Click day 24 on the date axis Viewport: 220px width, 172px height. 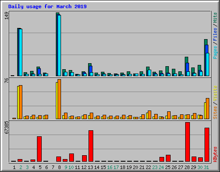pyautogui.click(x=161, y=167)
